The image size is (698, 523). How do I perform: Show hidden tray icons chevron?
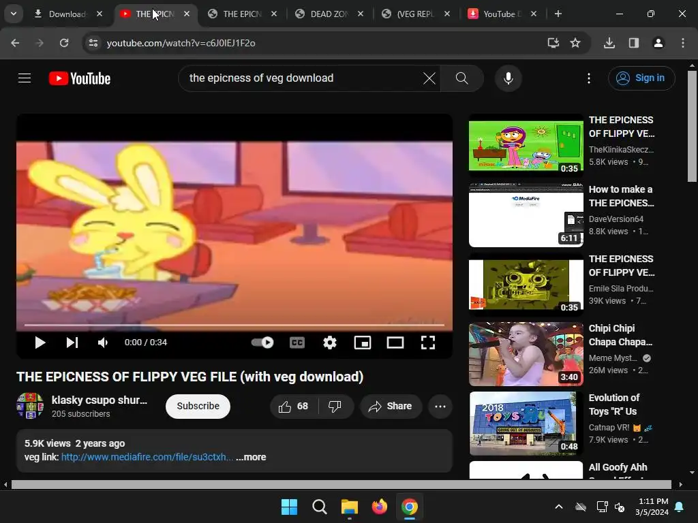(x=559, y=507)
